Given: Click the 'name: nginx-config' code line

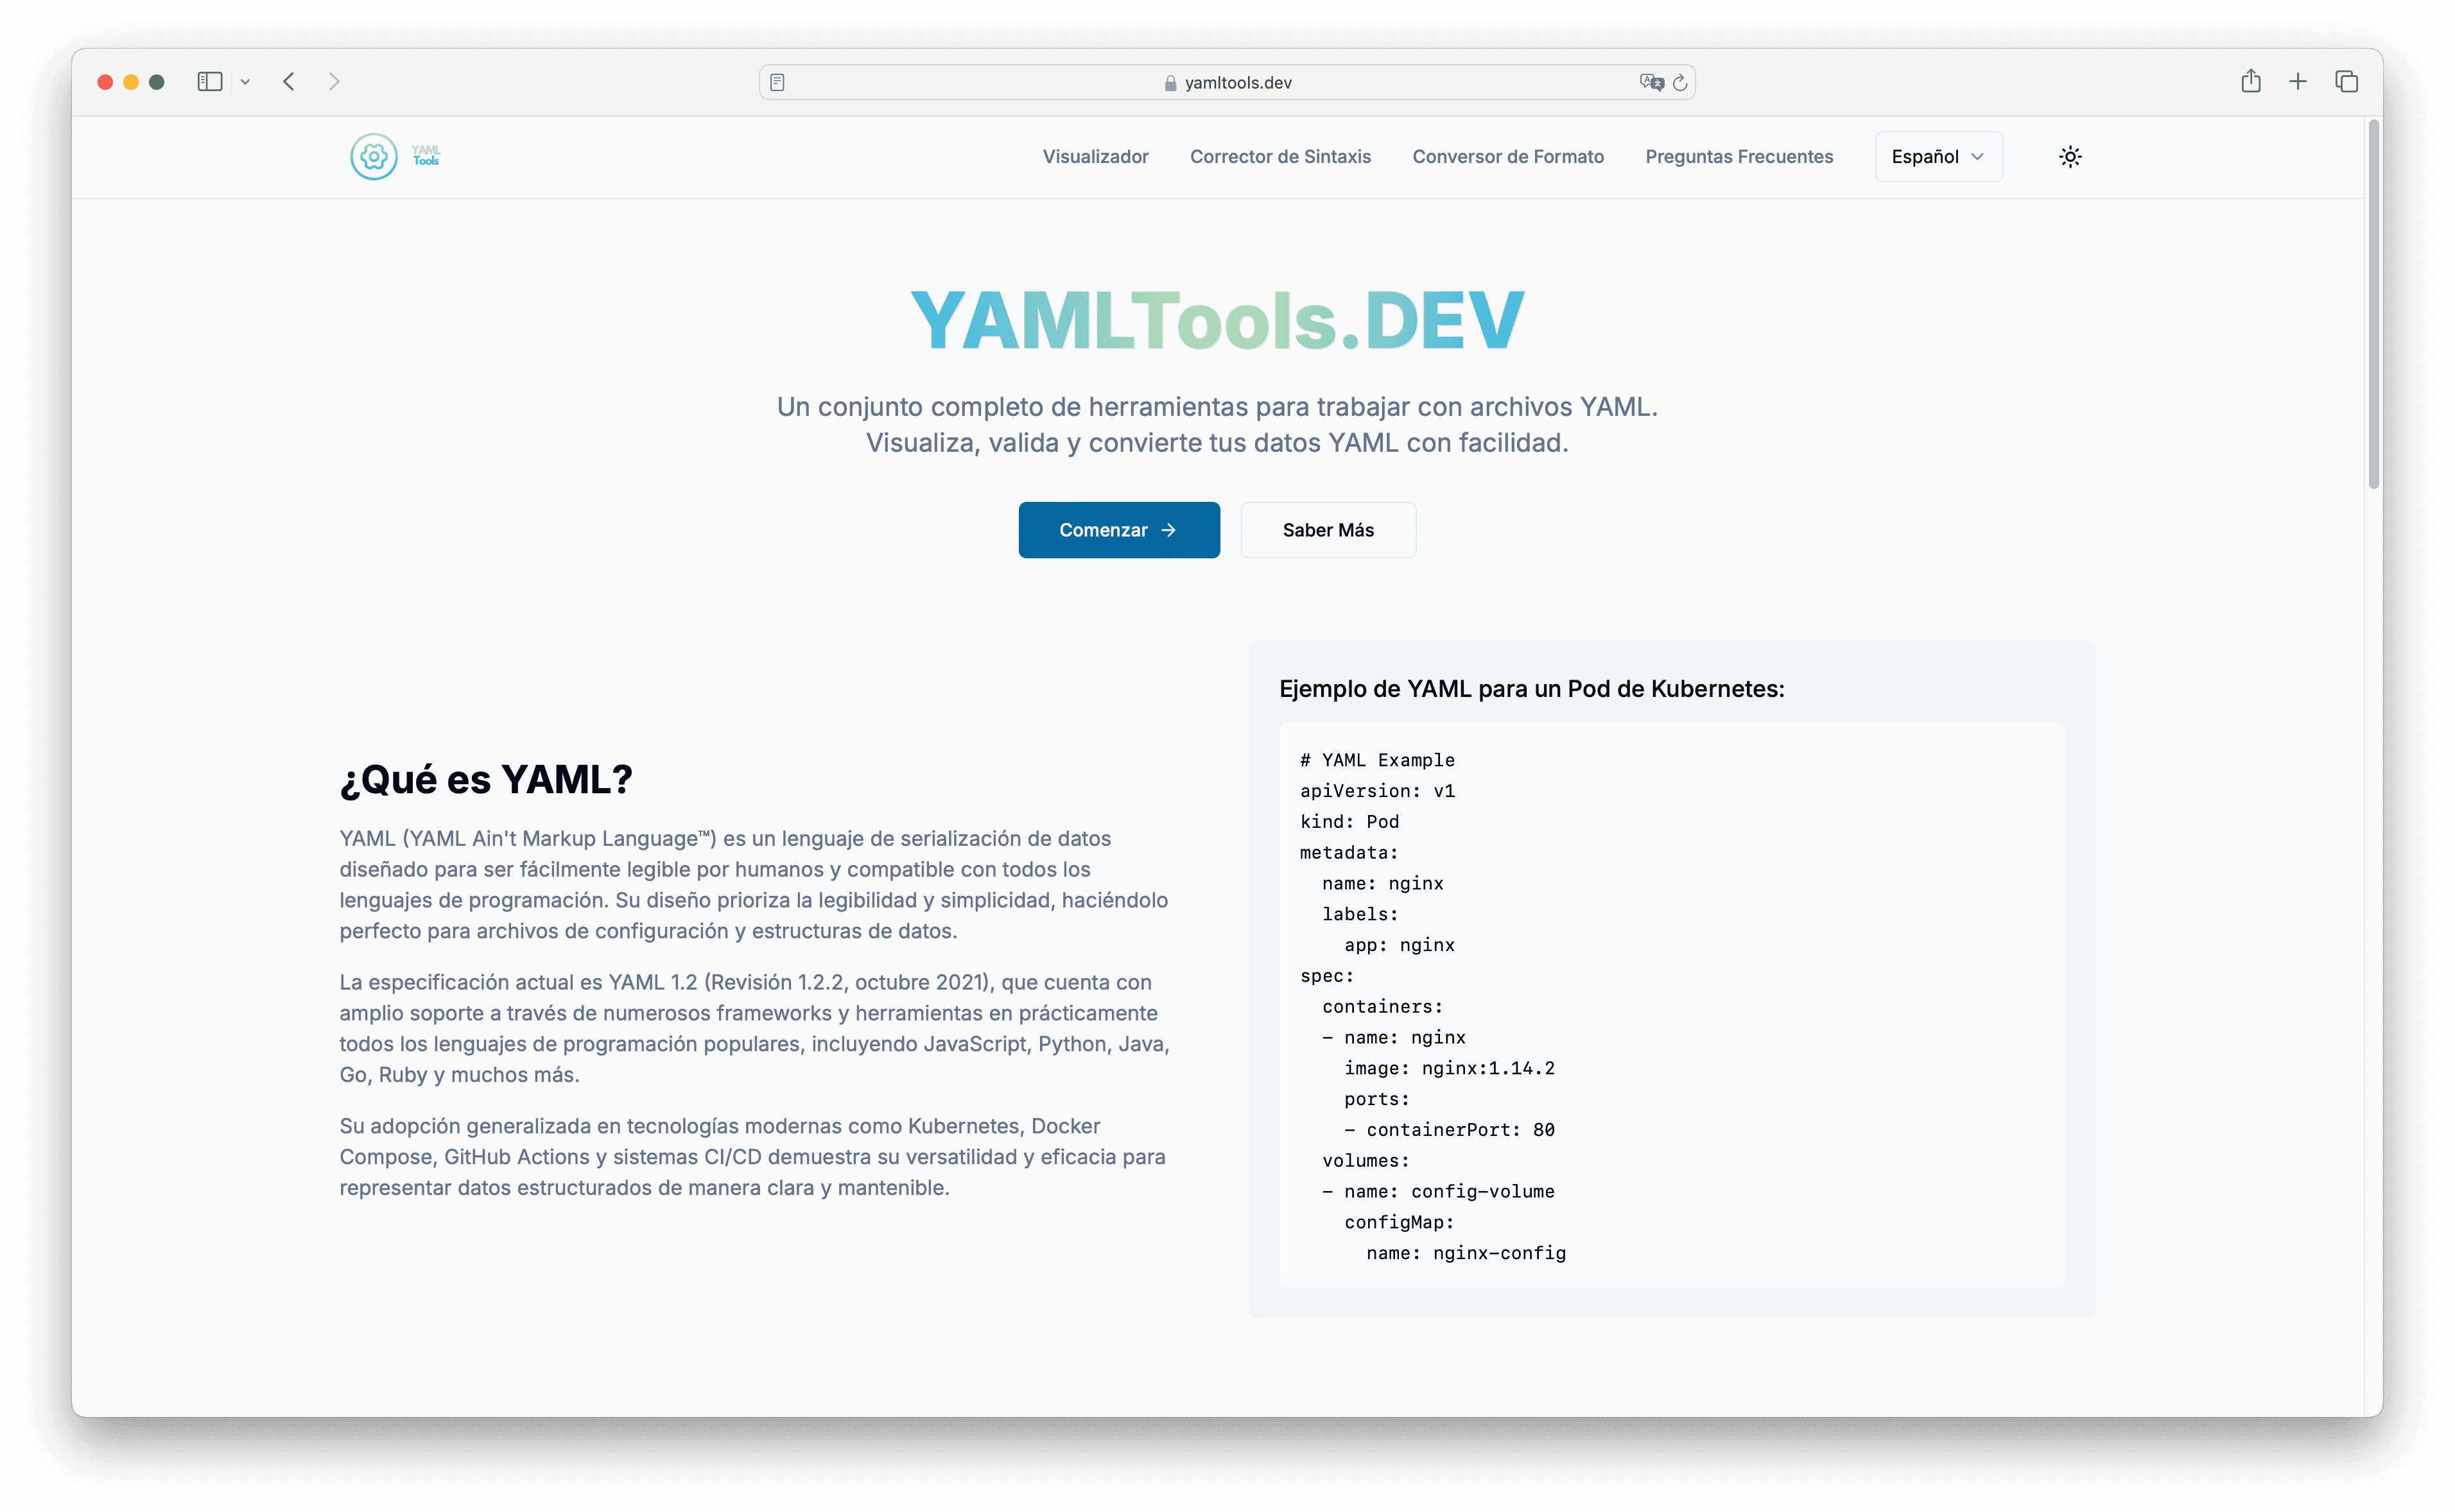Looking at the screenshot, I should 1466,1253.
